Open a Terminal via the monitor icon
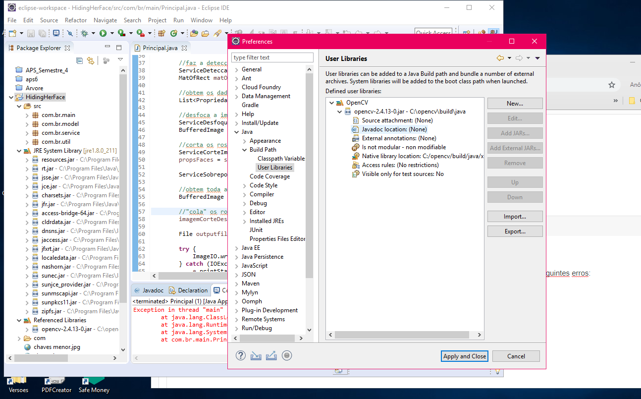Image resolution: width=641 pixels, height=399 pixels. coord(56,33)
